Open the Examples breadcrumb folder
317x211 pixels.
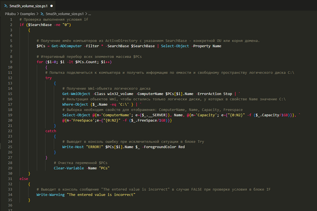pos(29,15)
